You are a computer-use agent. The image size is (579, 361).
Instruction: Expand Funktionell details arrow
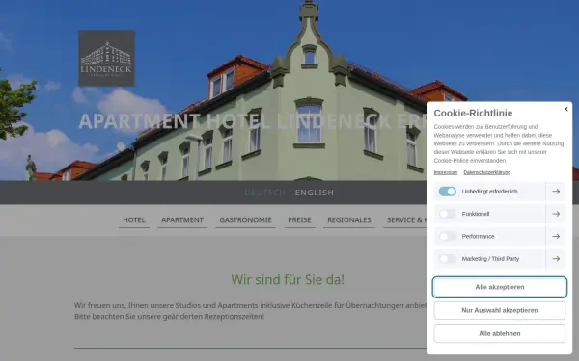pos(556,214)
